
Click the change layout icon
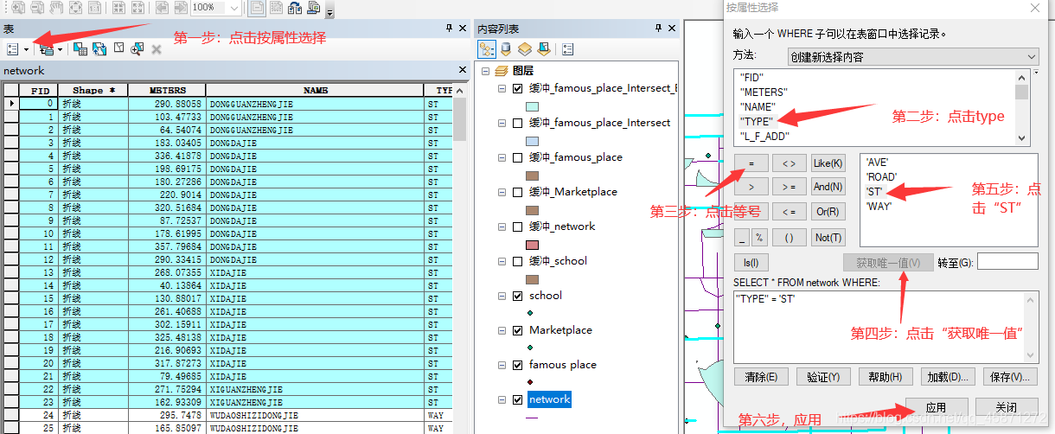[297, 8]
